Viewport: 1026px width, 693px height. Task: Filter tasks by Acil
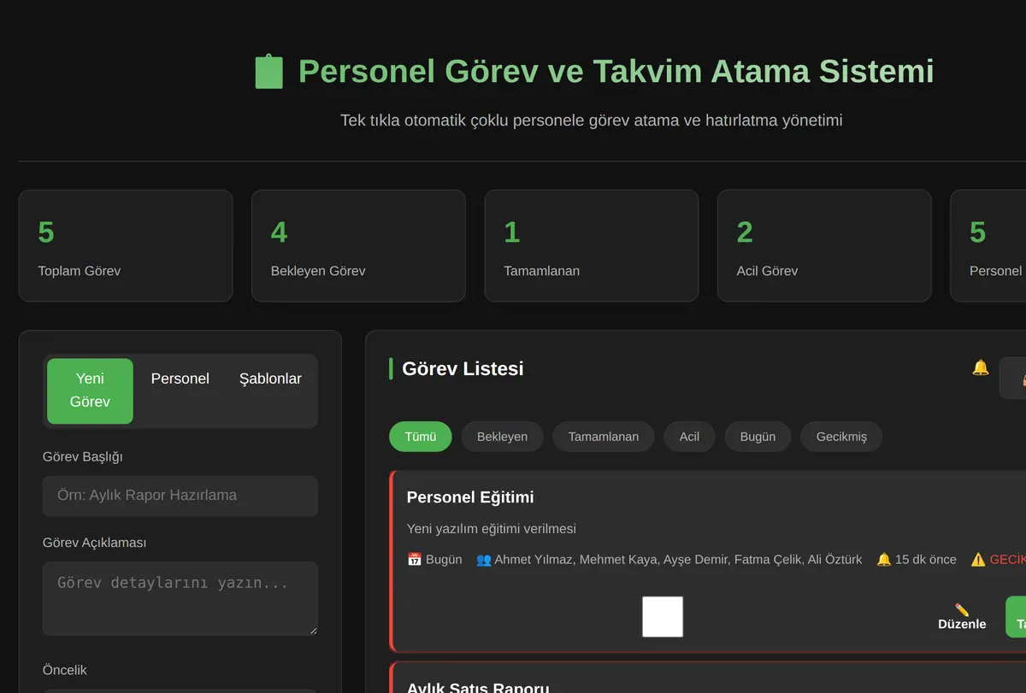(x=689, y=437)
